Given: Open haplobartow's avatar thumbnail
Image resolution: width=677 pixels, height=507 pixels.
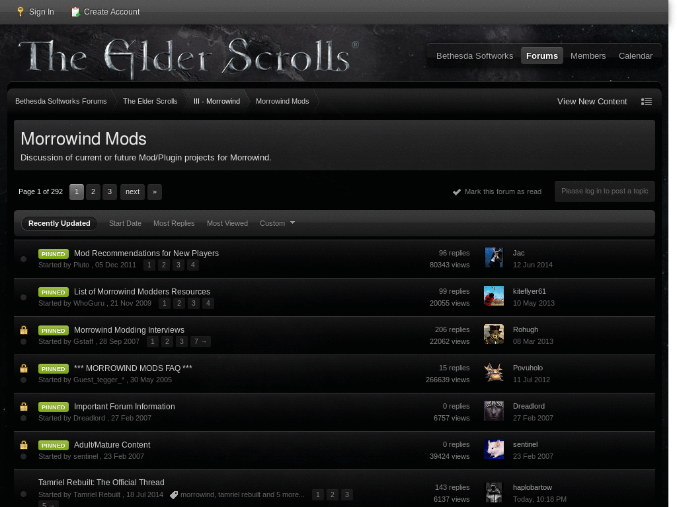Looking at the screenshot, I should click(x=493, y=492).
